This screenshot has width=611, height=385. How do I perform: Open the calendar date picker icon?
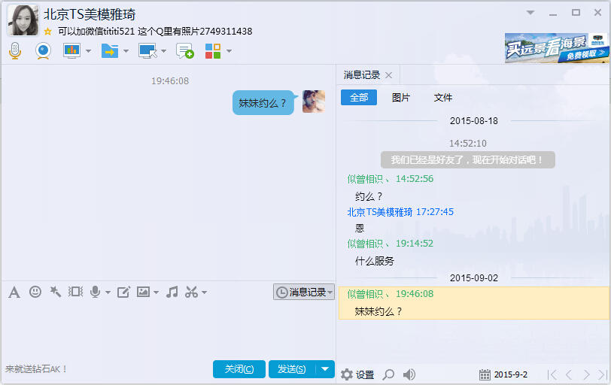pyautogui.click(x=485, y=374)
